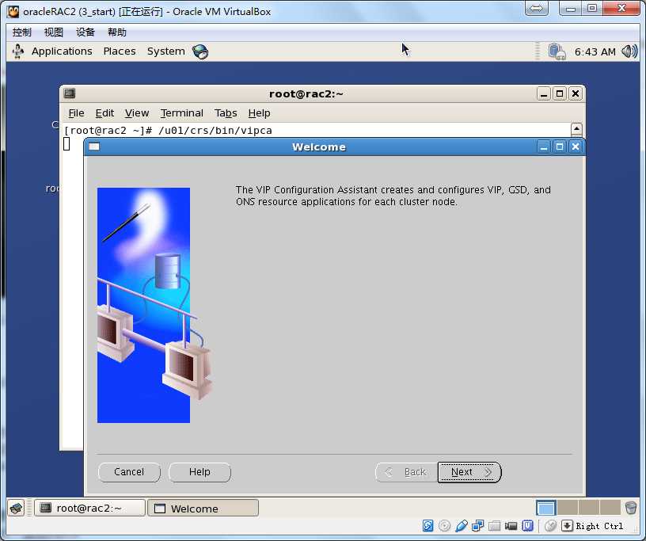Screen dimensions: 646x541
Task: Open the Welcome dialog window menu icon
Action: tap(94, 147)
